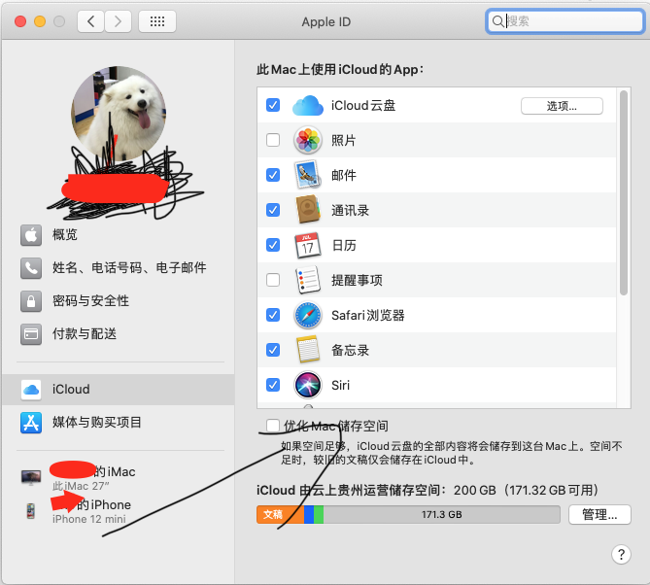
Task: Click the iMac device icon
Action: [31, 477]
